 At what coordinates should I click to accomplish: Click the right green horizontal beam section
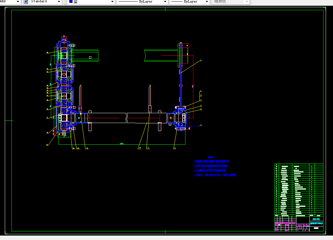pos(161,56)
